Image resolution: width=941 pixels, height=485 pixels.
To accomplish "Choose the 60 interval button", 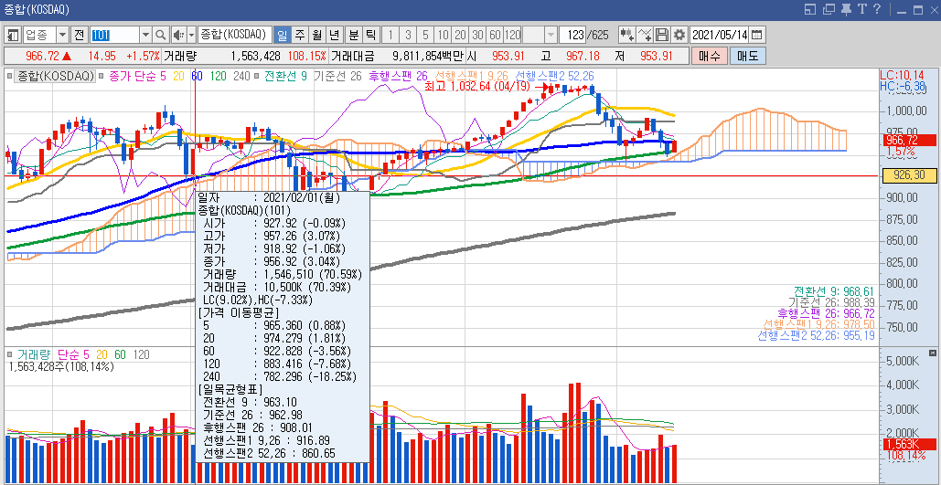I will pos(495,35).
